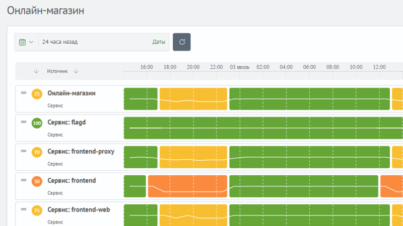This screenshot has height=226, width=403.
Task: Open the calendar date preset dropdown
Action: pyautogui.click(x=26, y=42)
